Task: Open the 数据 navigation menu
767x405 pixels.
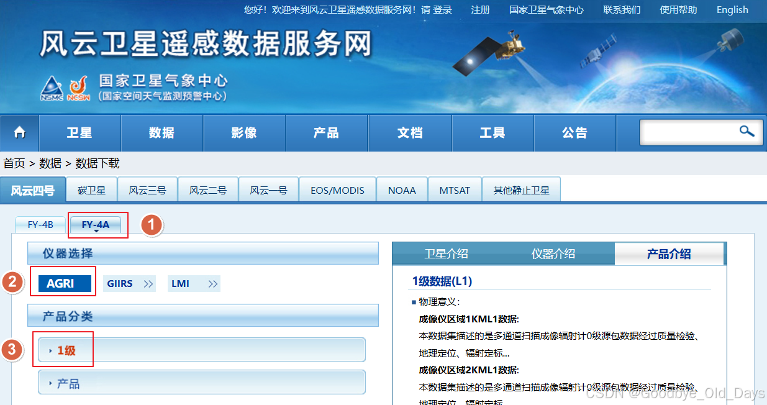Action: (x=161, y=133)
